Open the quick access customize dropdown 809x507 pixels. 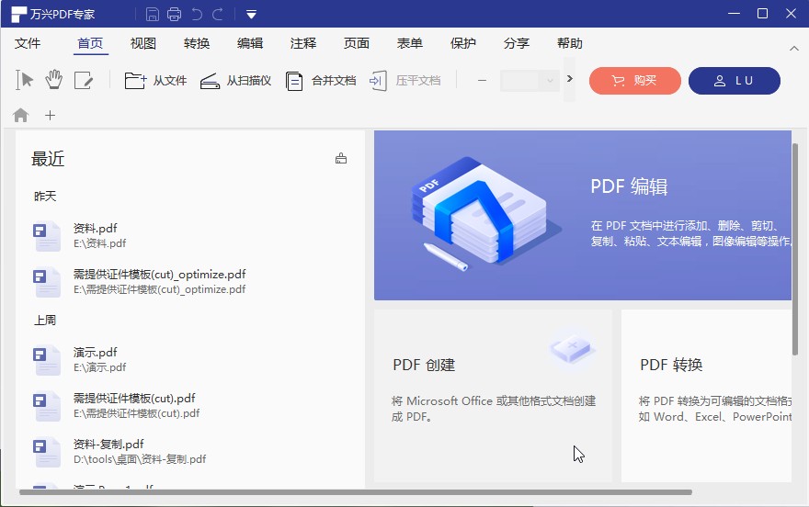coord(251,15)
